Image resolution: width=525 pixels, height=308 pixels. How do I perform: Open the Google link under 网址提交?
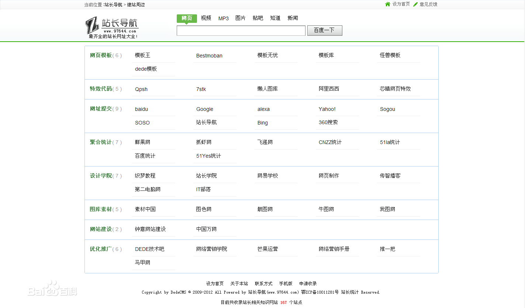(204, 109)
